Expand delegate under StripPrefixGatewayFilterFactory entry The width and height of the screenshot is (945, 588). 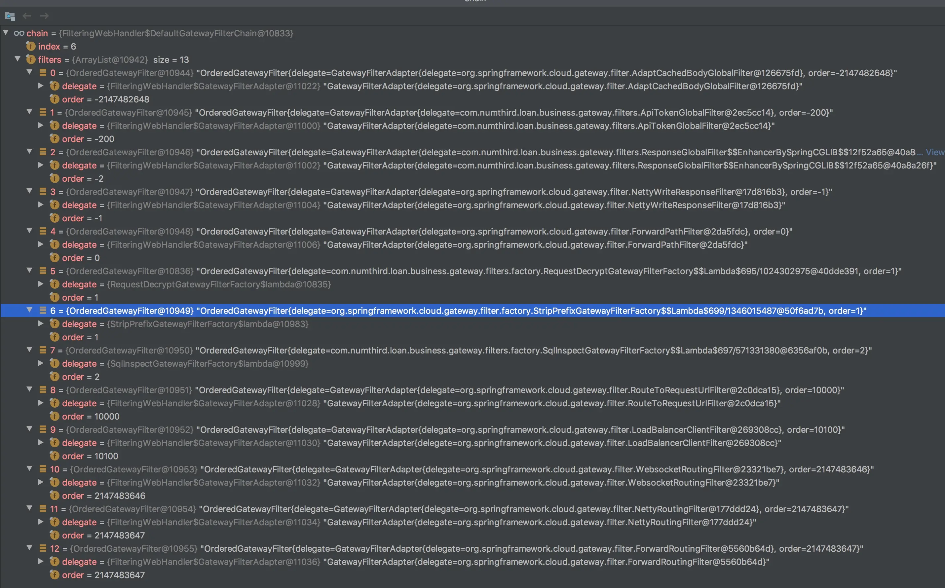41,323
